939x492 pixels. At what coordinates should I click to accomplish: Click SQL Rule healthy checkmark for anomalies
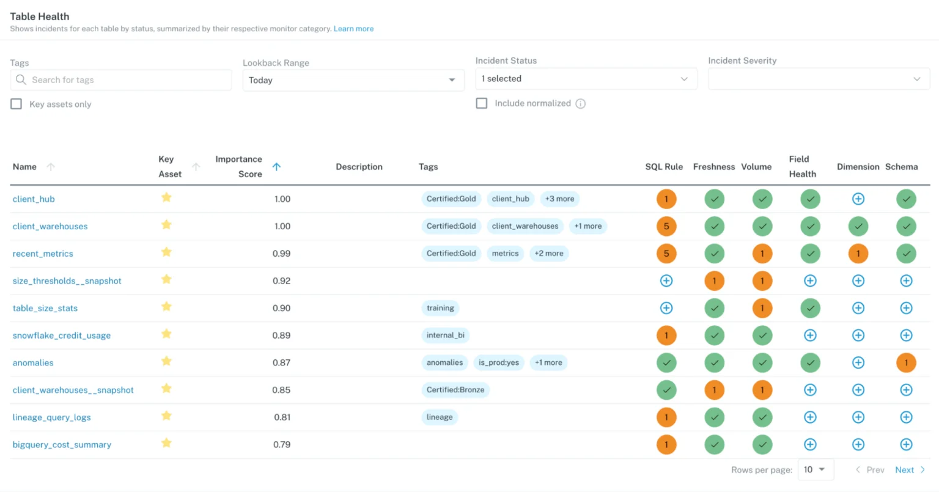(666, 362)
